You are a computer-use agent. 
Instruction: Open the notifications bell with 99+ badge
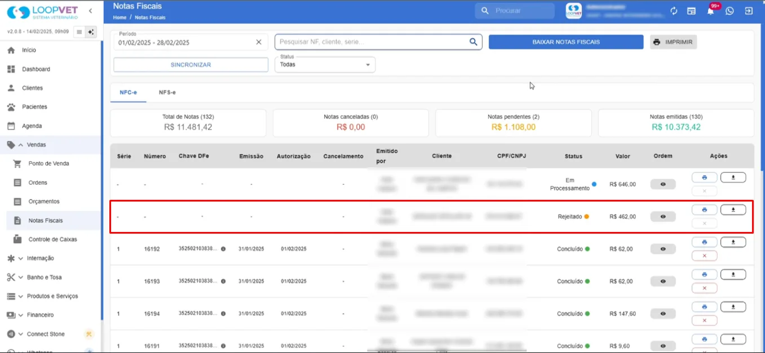click(x=710, y=11)
